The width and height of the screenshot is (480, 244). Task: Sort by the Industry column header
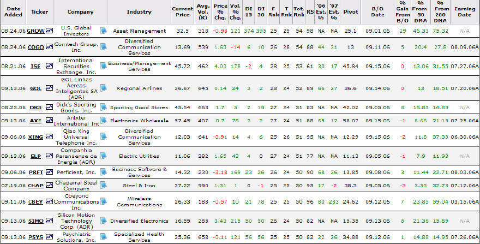139,12
